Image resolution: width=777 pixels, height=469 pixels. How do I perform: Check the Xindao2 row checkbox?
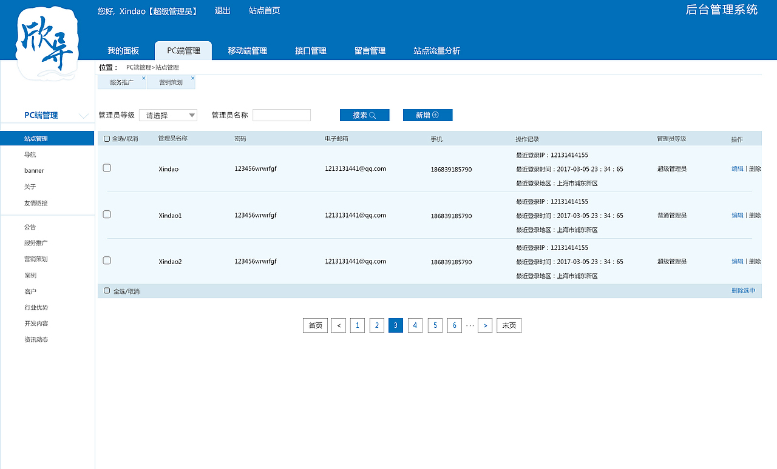pos(107,260)
